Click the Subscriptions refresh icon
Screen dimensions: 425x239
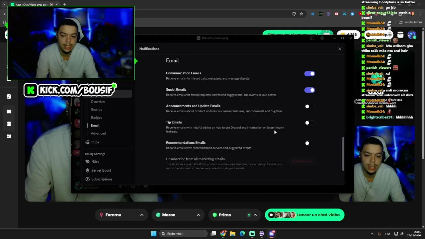point(87,179)
